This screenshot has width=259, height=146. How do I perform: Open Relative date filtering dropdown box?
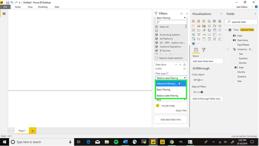[171, 78]
